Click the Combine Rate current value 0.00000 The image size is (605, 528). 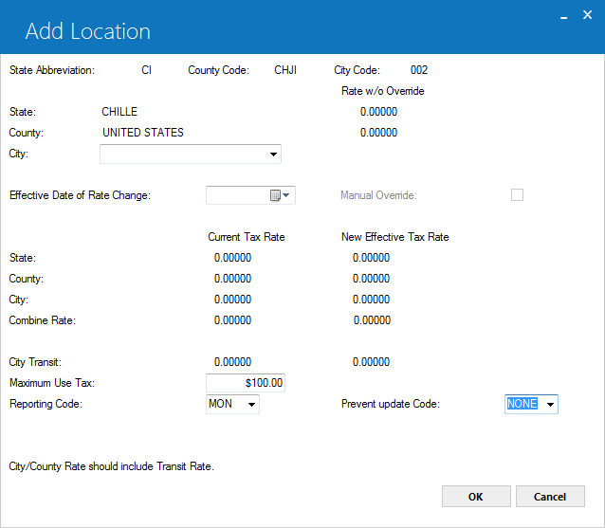232,320
